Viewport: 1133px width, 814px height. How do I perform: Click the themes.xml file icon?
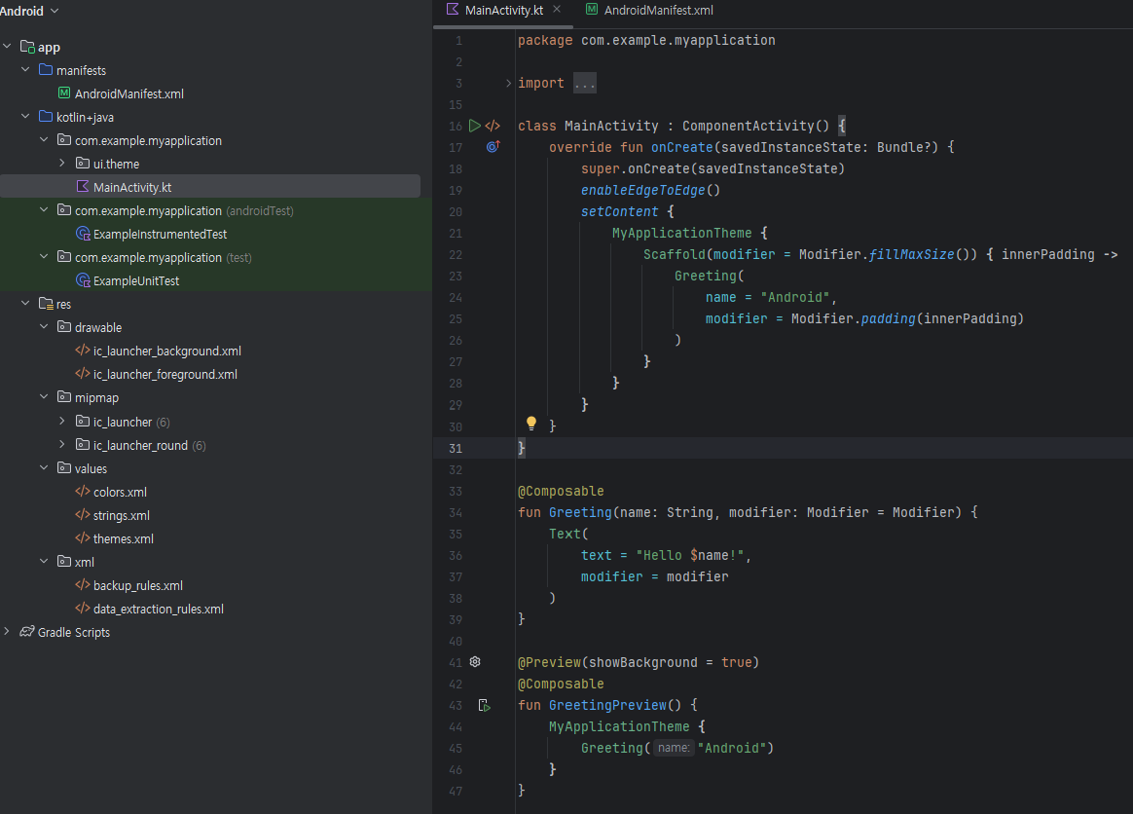(x=83, y=538)
